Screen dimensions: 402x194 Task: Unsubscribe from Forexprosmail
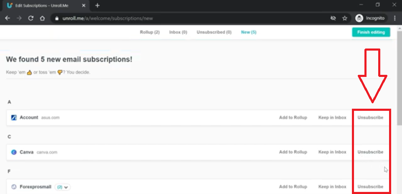370,187
